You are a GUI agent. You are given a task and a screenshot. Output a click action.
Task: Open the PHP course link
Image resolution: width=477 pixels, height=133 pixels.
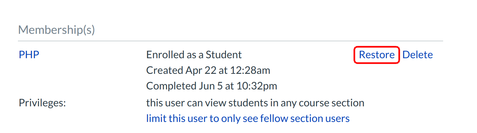[29, 55]
